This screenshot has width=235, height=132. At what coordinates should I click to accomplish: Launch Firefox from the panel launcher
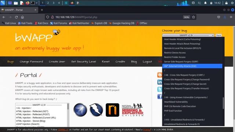(28, 3)
